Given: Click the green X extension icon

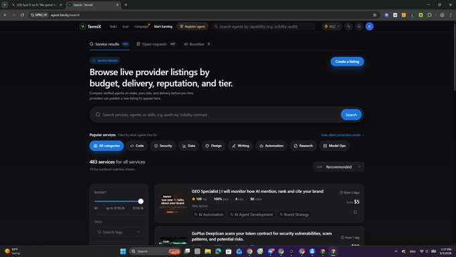Looking at the screenshot, I should (420, 15).
